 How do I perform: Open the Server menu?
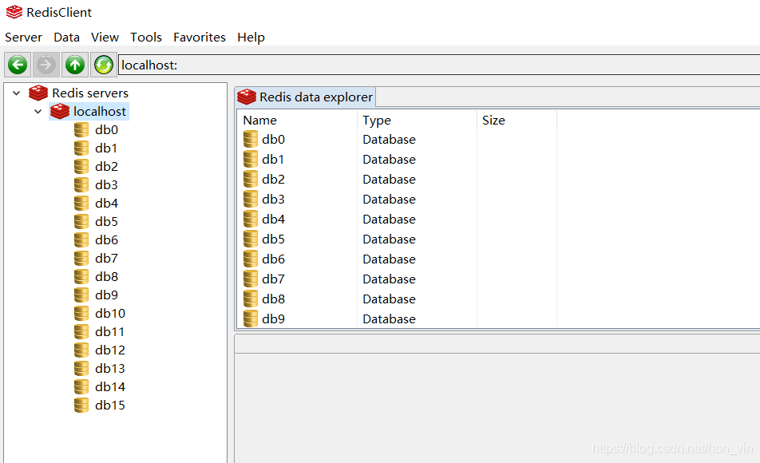coord(23,37)
